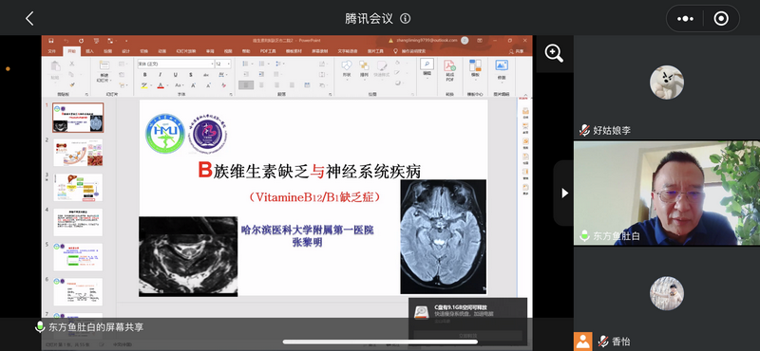Toggle Italic formatting
The image size is (760, 351).
click(x=160, y=75)
